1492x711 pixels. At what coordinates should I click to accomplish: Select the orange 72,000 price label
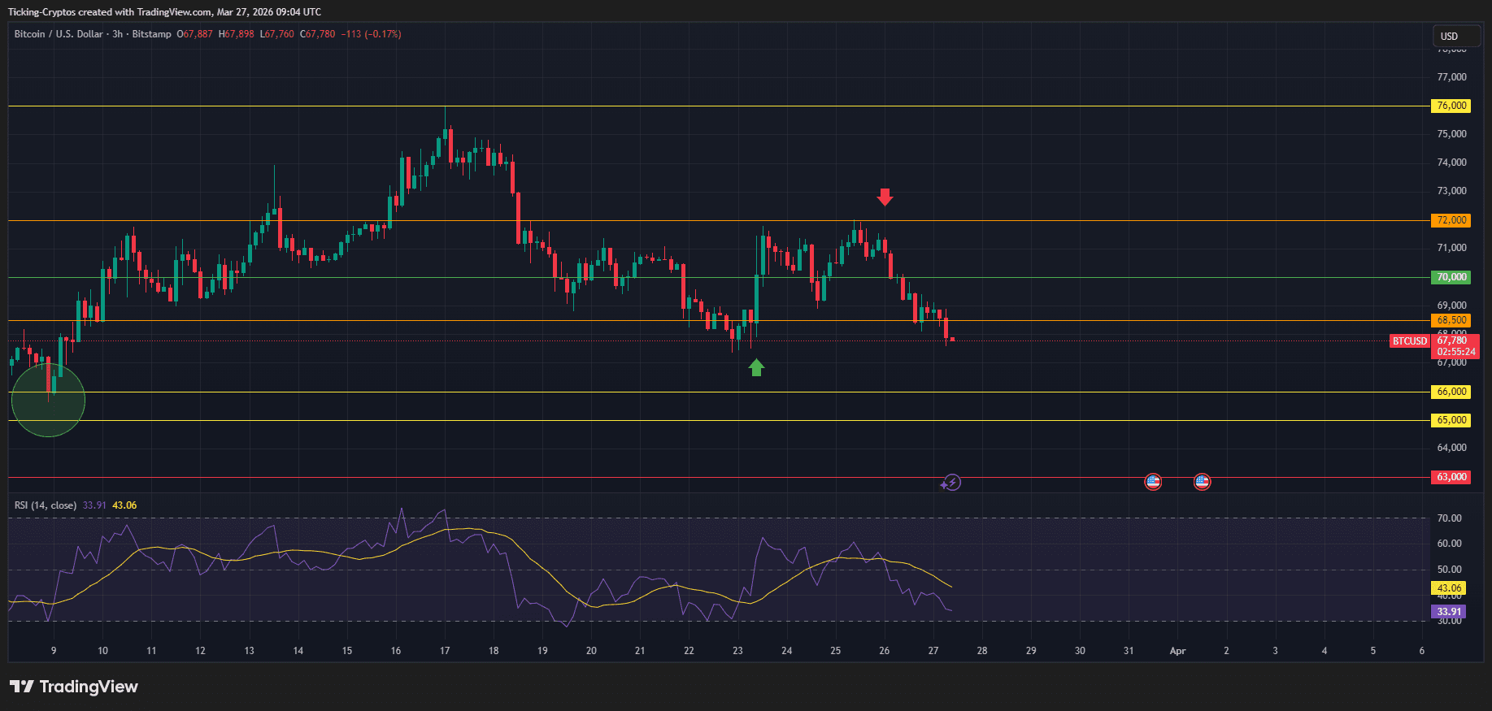pos(1451,220)
